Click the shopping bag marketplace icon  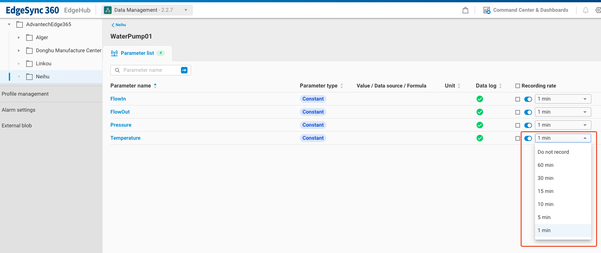[x=465, y=10]
